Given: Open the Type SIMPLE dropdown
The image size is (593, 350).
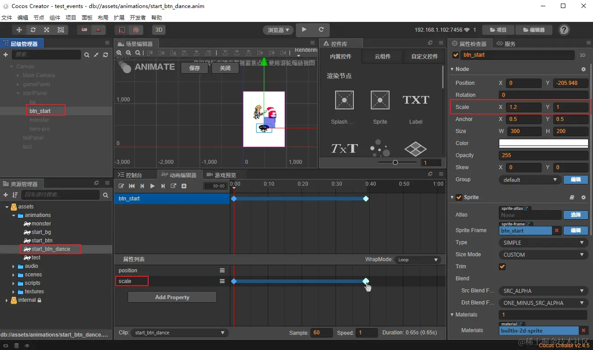Looking at the screenshot, I should click(x=543, y=242).
